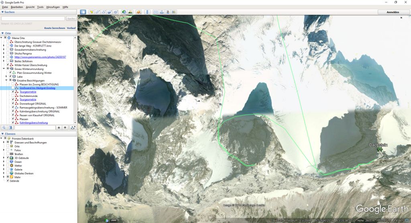Open the Ansicht menu
The image size is (411, 223).
coord(30,7)
